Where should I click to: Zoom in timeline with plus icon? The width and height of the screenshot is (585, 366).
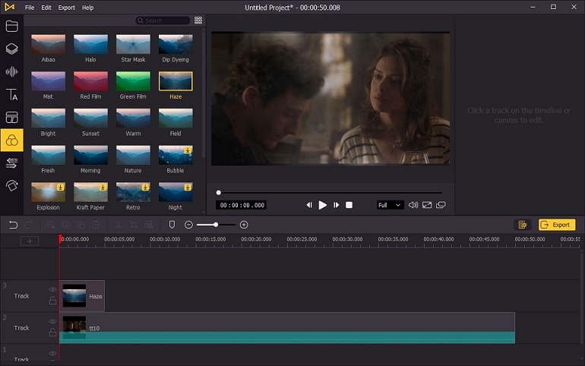click(244, 225)
